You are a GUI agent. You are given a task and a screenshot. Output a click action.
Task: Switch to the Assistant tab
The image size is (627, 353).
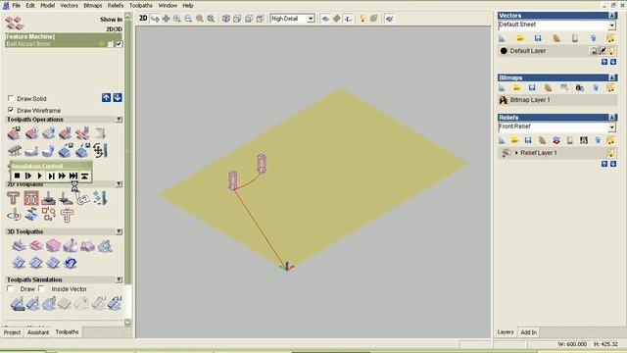tap(38, 332)
